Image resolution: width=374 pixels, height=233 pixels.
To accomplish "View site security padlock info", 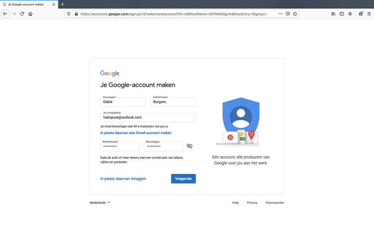I will pos(76,14).
